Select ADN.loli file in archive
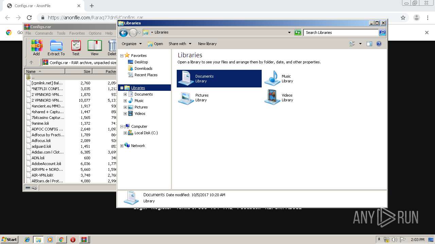The image size is (435, 244). (38, 158)
